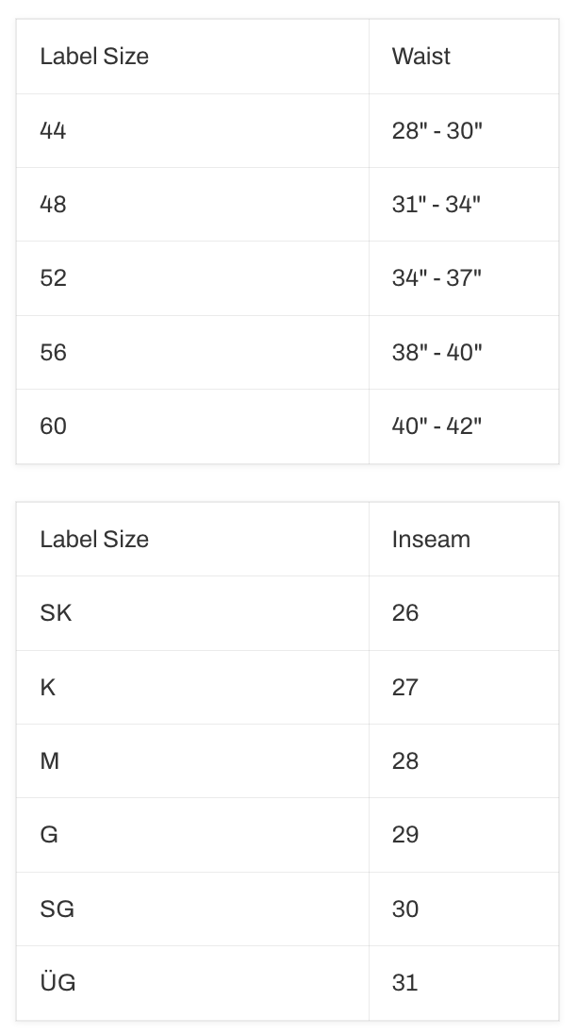This screenshot has height=1034, width=577.
Task: Select the 38" - 40" waist value
Action: pos(437,352)
